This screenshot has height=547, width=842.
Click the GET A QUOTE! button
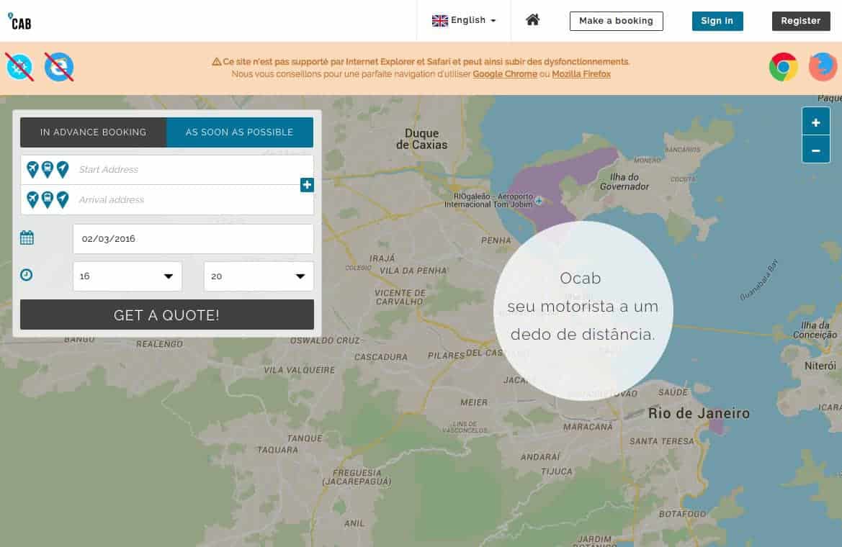point(167,315)
